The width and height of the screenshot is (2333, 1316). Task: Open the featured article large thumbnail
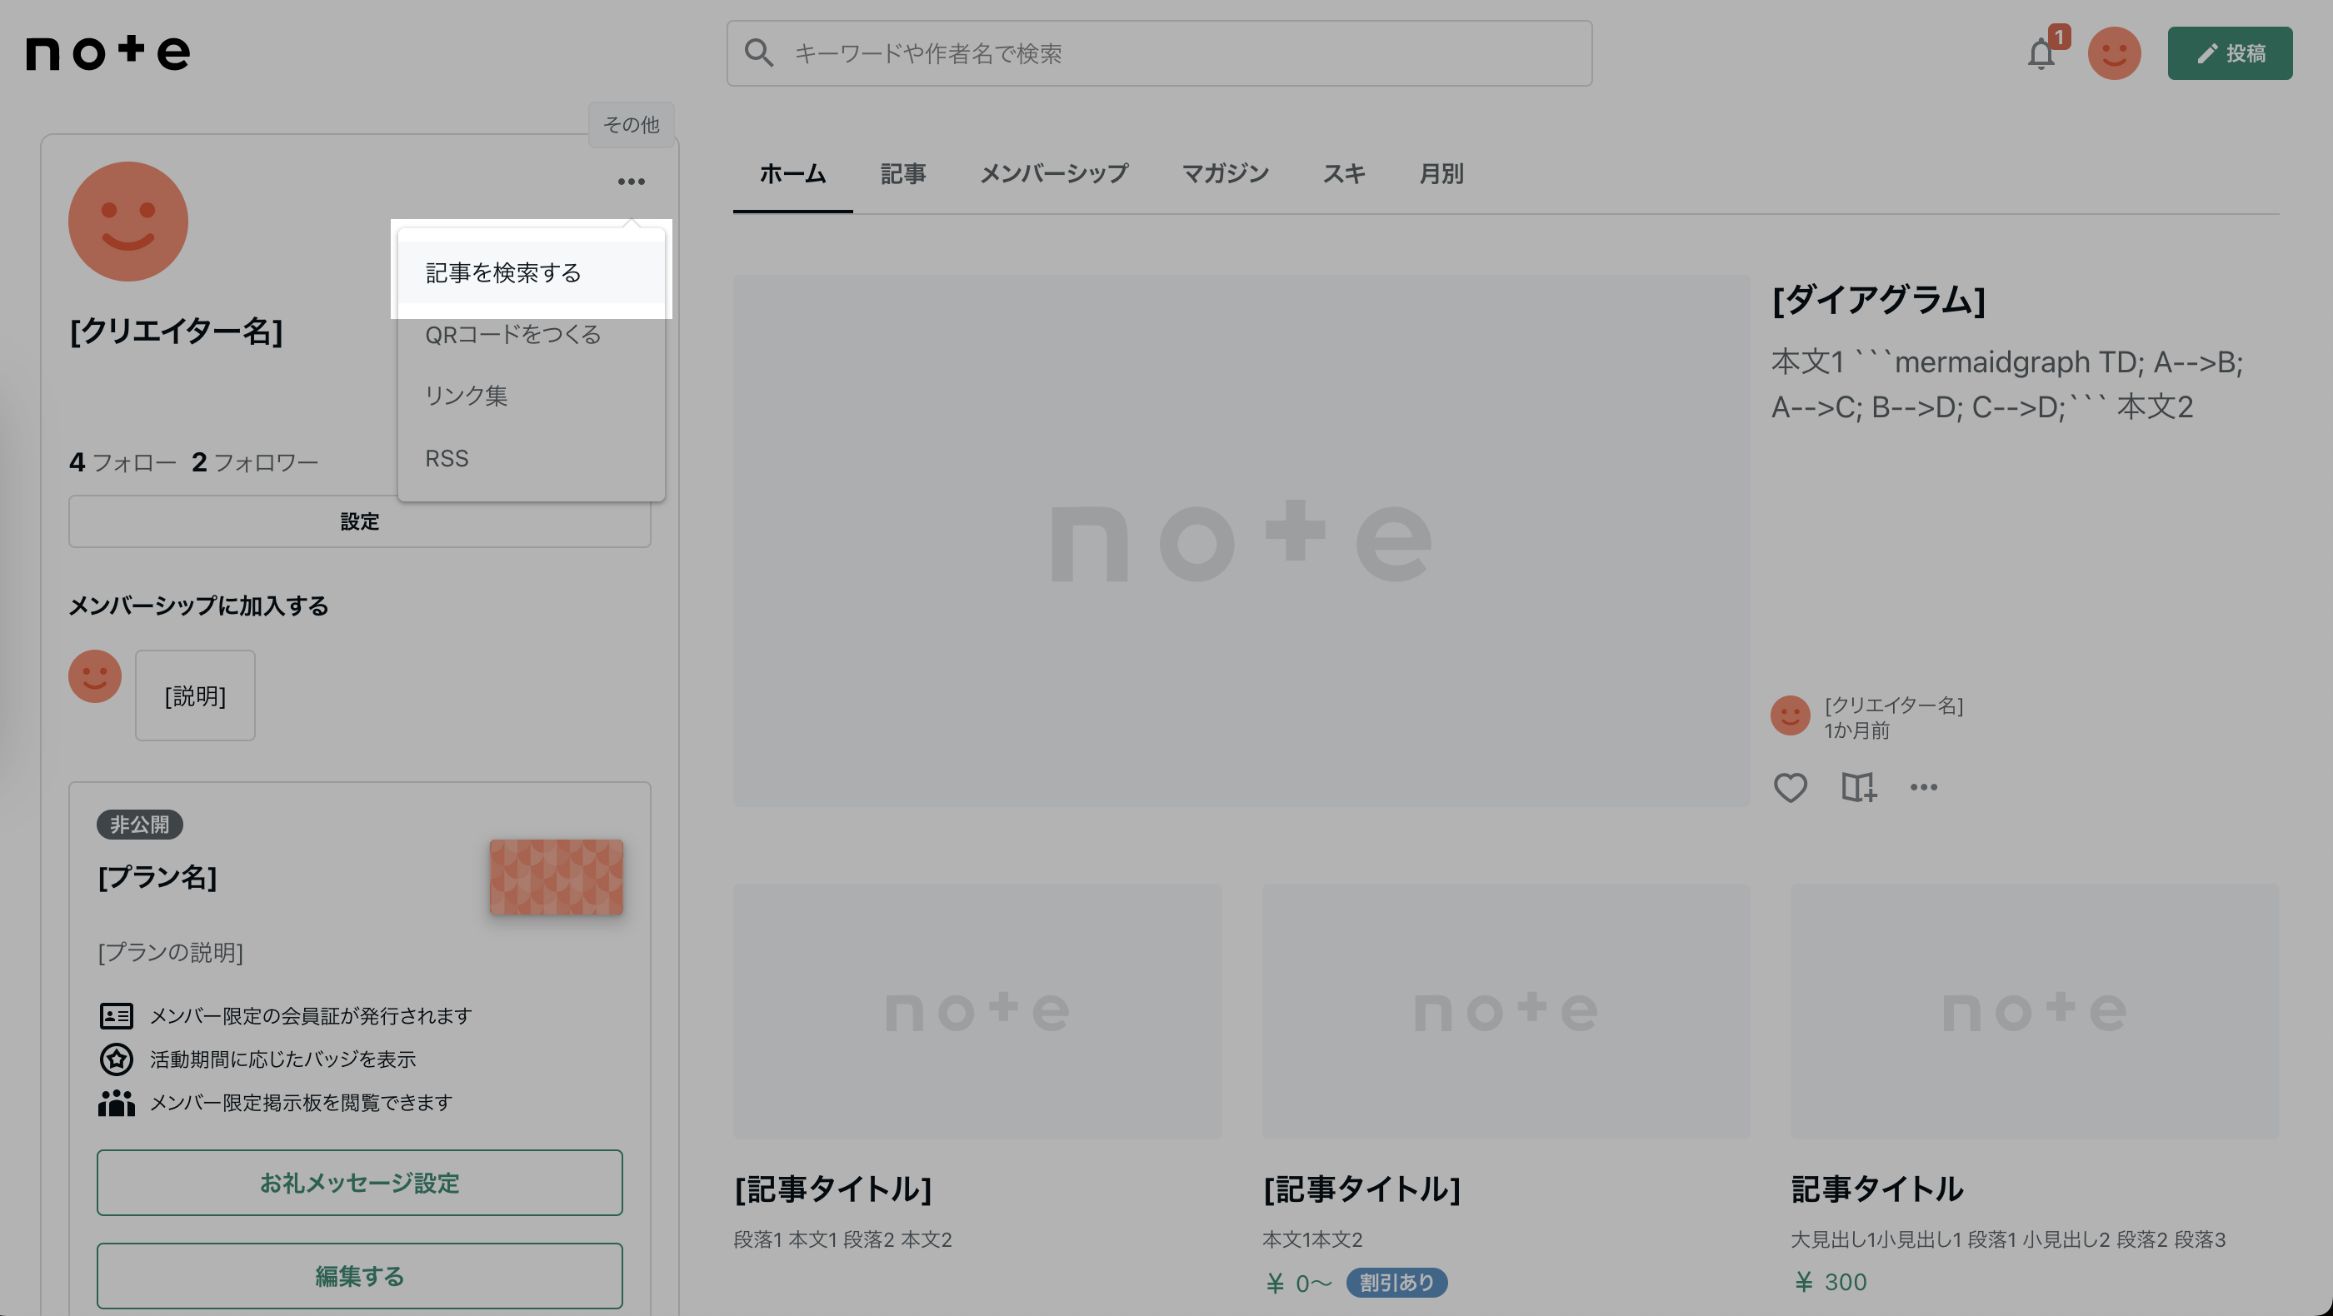click(x=1241, y=541)
